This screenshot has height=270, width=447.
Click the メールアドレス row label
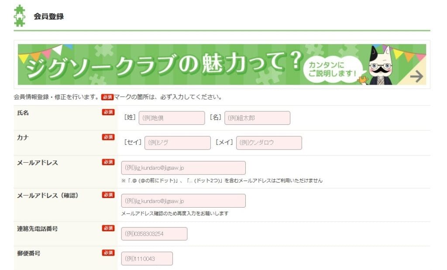tap(38, 163)
